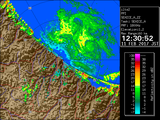Select the "PPI" scan type label
Image resolution: width=160 pixels, height=120 pixels.
123,13
